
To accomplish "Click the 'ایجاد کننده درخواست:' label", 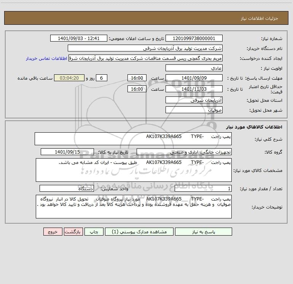I will (x=261, y=58).
